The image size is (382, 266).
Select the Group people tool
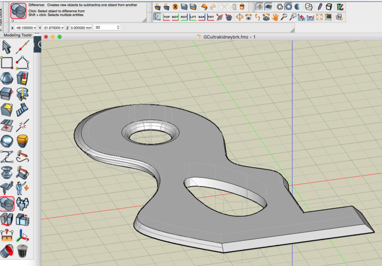point(22,204)
